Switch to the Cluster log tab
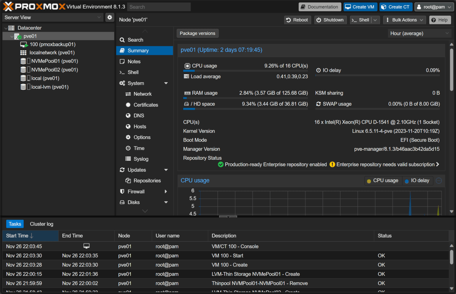This screenshot has width=456, height=294. click(41, 224)
